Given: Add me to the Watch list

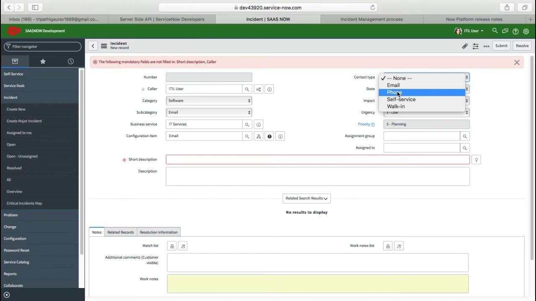Looking at the screenshot, I should [x=183, y=246].
